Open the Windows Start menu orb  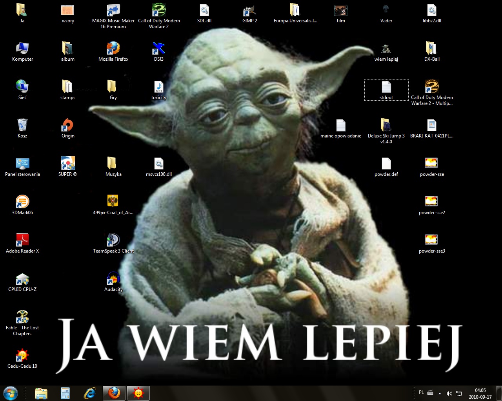tap(11, 393)
